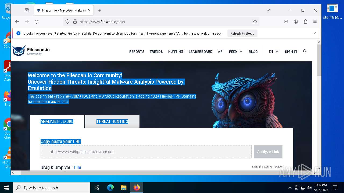This screenshot has width=344, height=193.
Task: Open the HUNTING menu item
Action: click(x=176, y=51)
